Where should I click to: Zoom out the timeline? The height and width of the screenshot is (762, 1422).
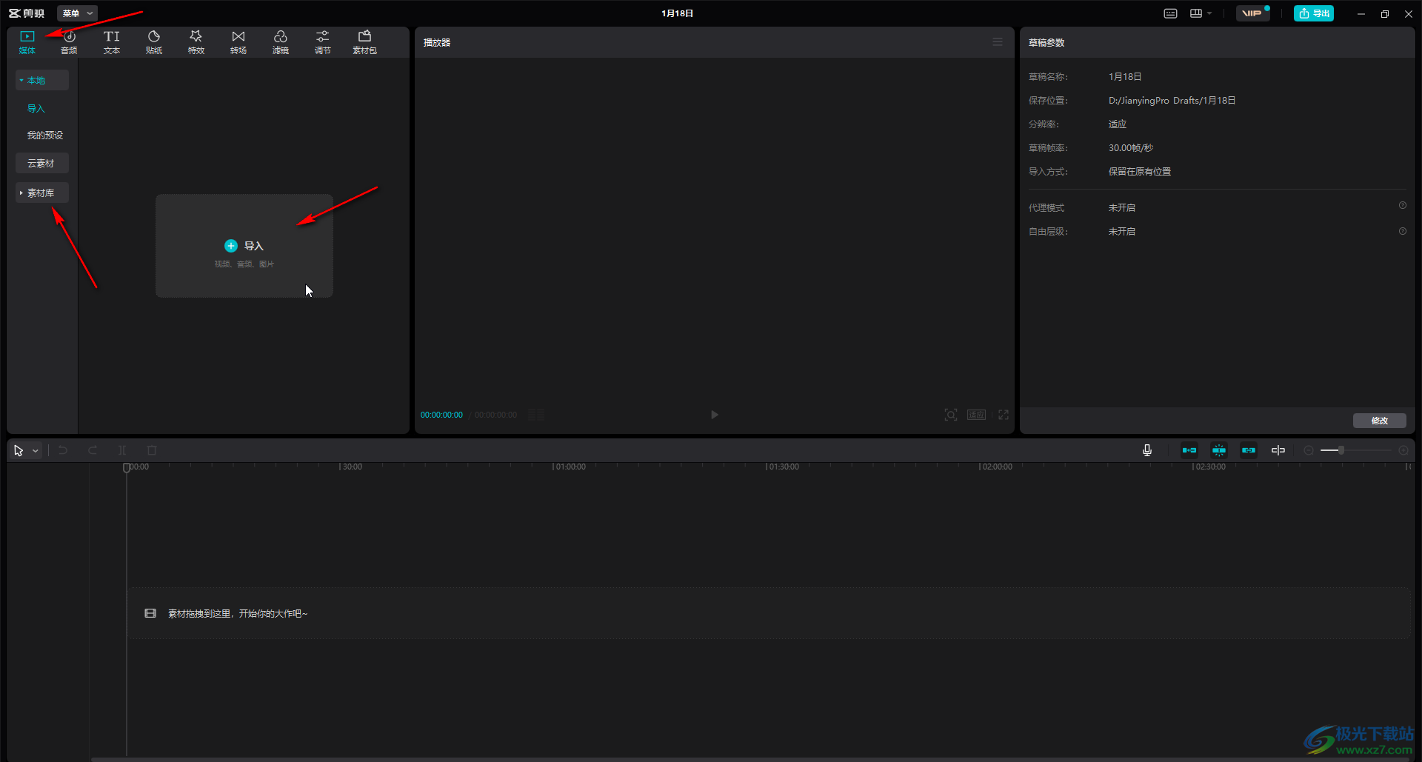(1309, 450)
